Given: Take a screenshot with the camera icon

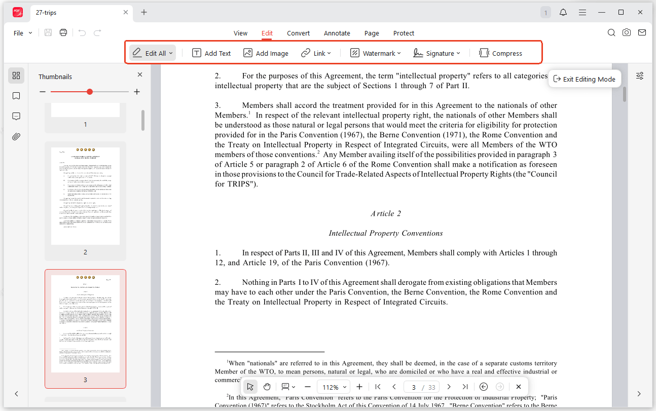Looking at the screenshot, I should (627, 32).
